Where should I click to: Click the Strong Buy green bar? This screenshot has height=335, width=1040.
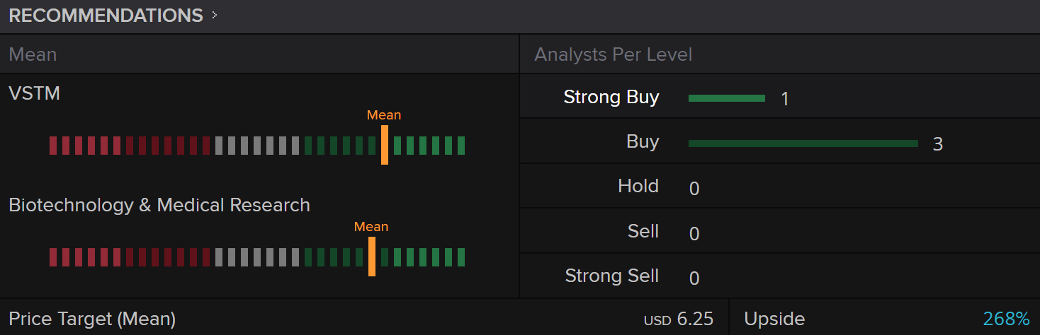(726, 98)
